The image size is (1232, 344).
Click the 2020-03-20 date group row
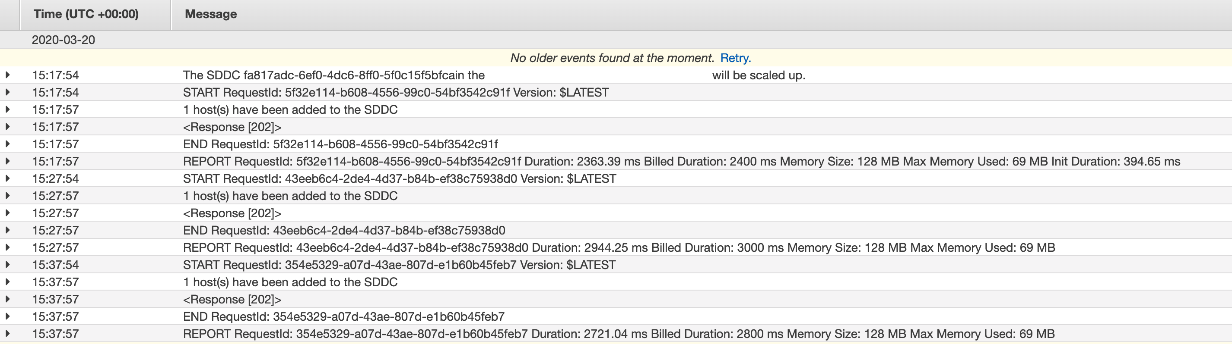tap(64, 40)
